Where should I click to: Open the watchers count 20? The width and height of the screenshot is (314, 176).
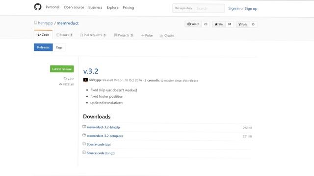pos(206,24)
